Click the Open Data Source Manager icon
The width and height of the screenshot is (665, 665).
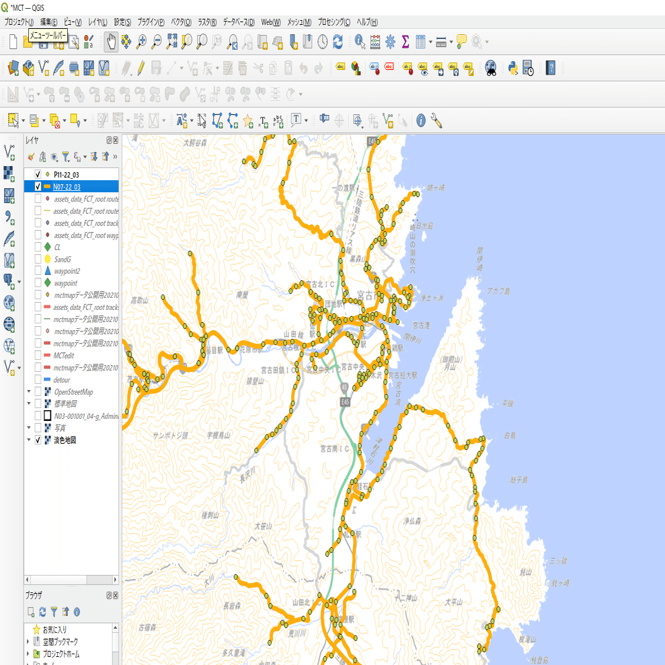click(x=13, y=68)
